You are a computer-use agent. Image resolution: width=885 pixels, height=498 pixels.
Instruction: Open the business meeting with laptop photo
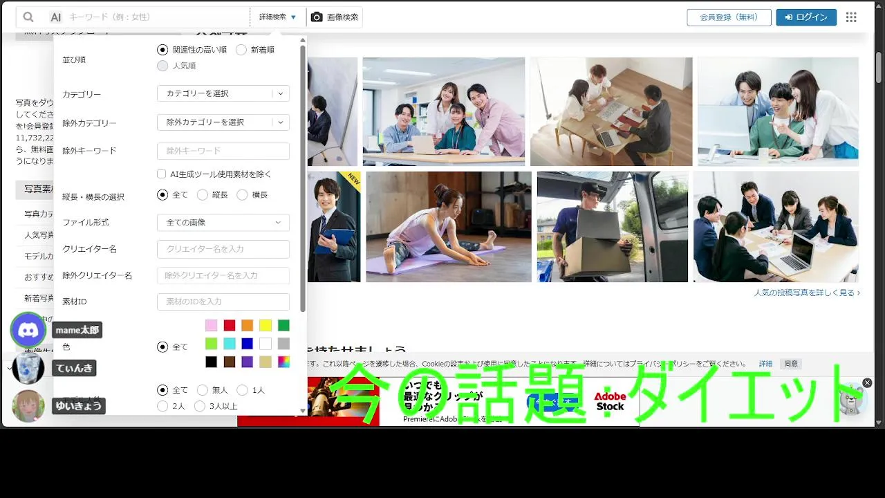776,227
